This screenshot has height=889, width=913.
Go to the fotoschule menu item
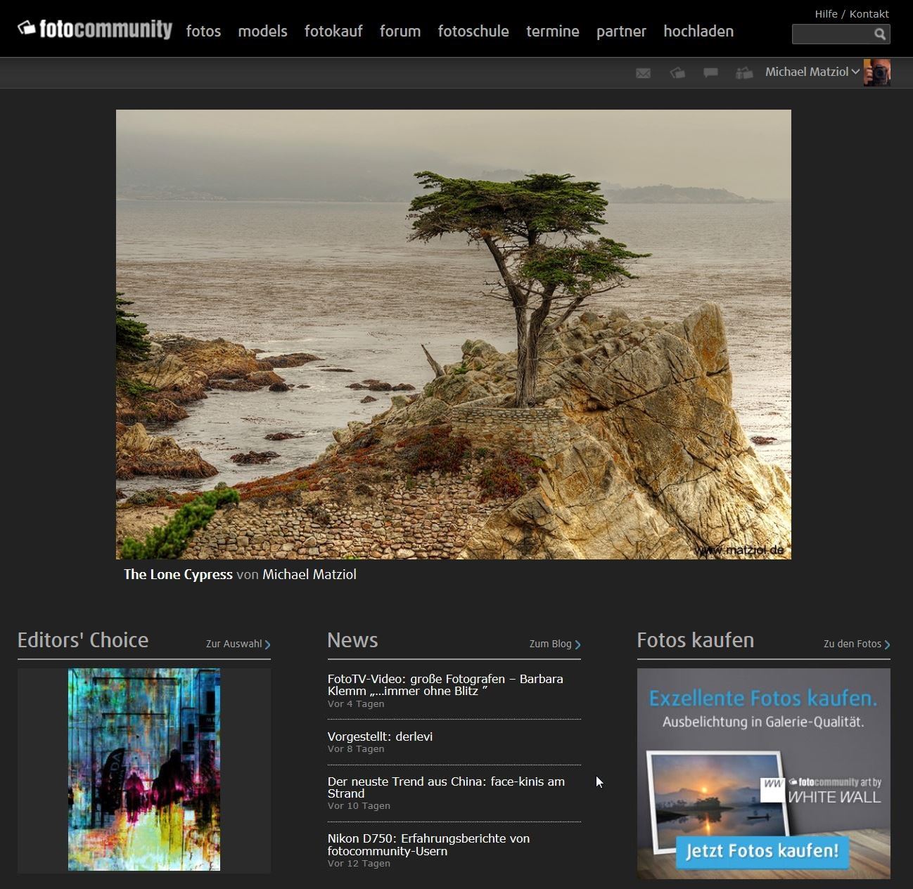473,32
